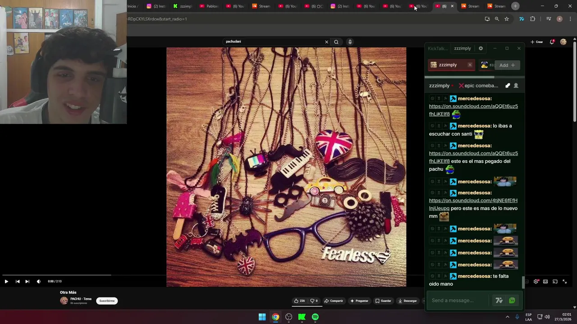Switch to first Instagram browser tab
The width and height of the screenshot is (577, 324).
(x=157, y=6)
